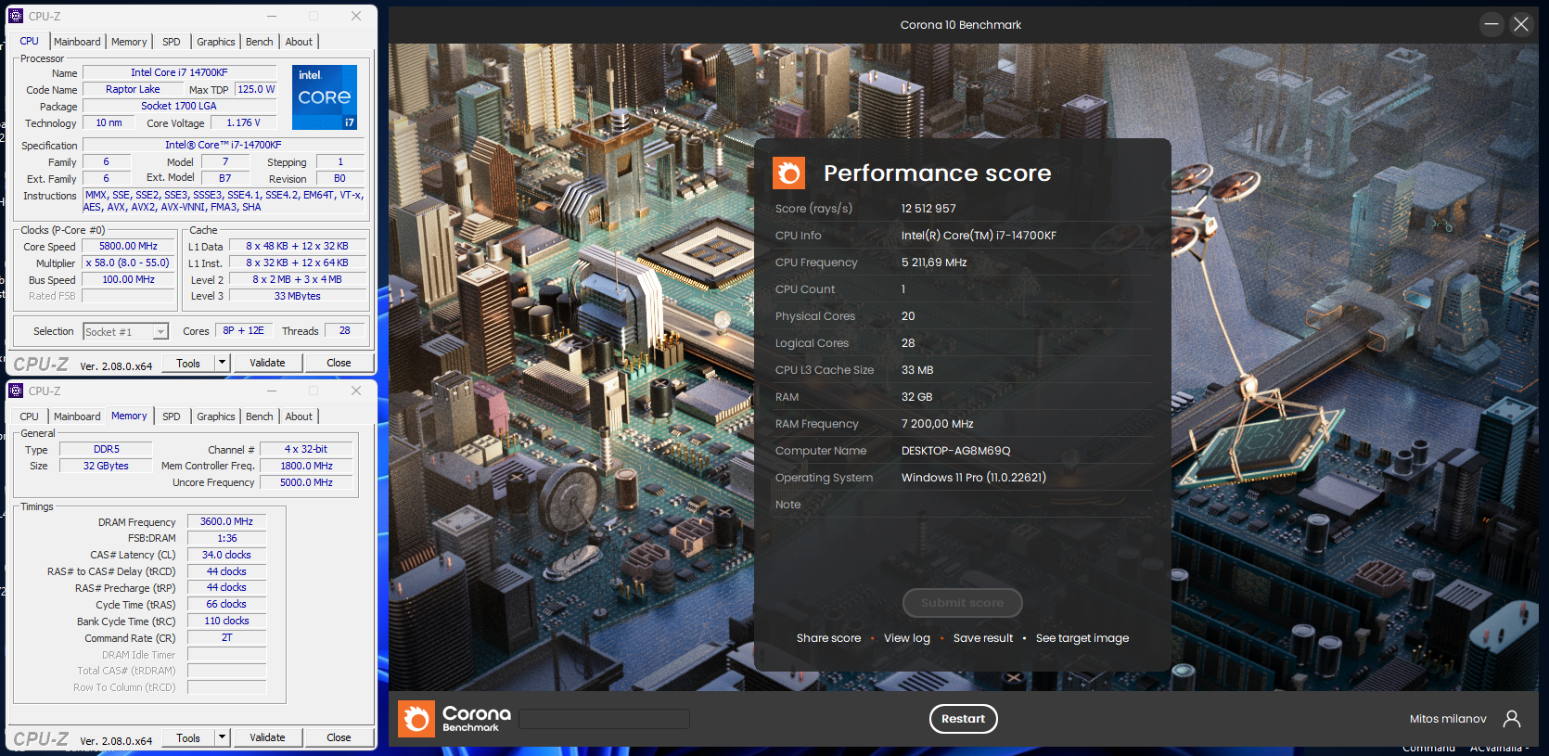Click the Restart benchmark button
Viewport: 1549px width, 756px height.
click(x=963, y=719)
